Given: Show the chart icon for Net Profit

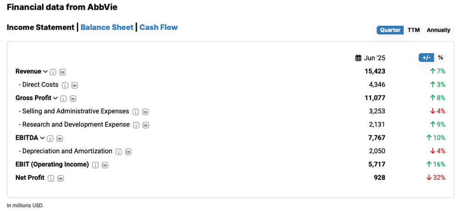Looking at the screenshot, I should (x=60, y=178).
